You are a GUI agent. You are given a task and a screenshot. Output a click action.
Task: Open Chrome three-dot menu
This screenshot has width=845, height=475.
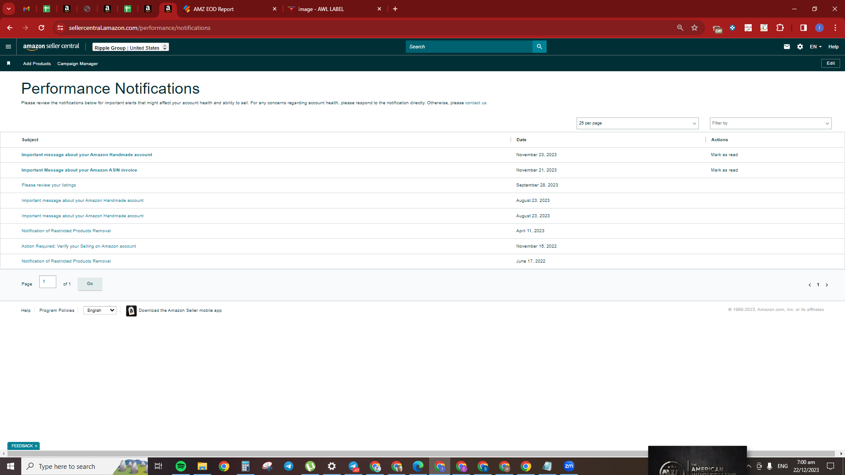pos(835,28)
